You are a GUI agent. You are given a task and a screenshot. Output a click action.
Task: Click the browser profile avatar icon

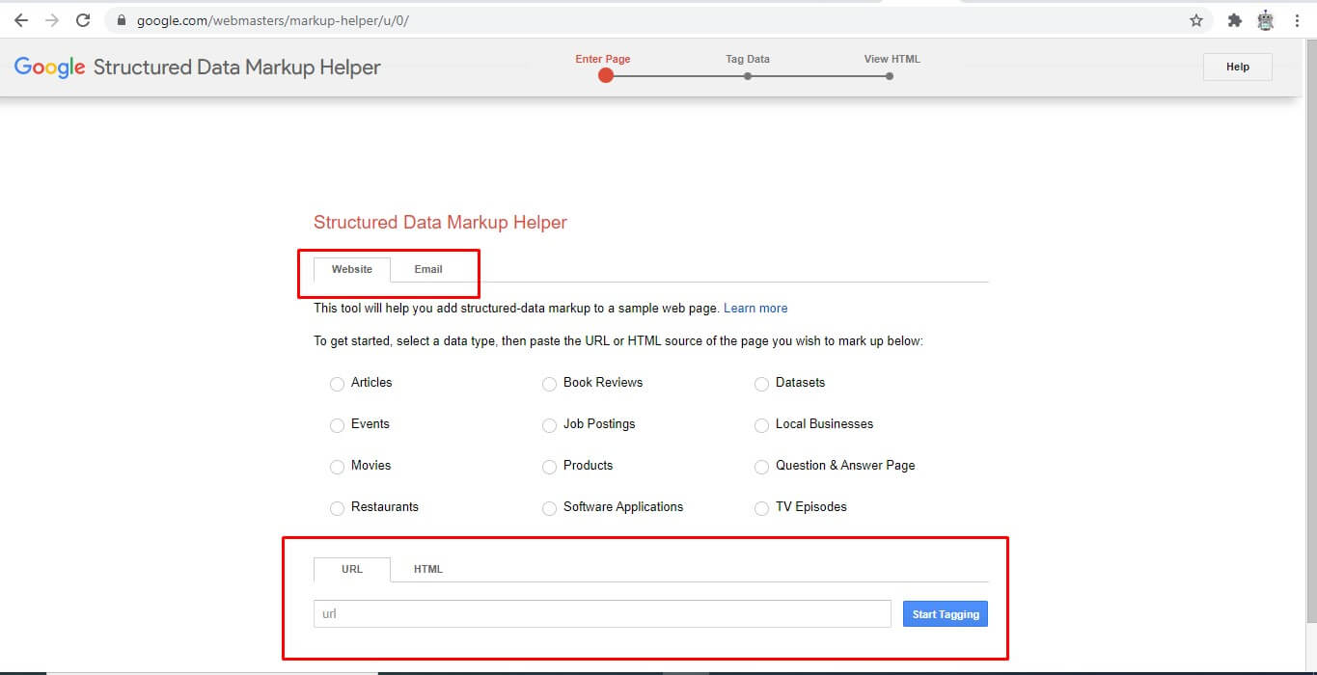pyautogui.click(x=1265, y=19)
